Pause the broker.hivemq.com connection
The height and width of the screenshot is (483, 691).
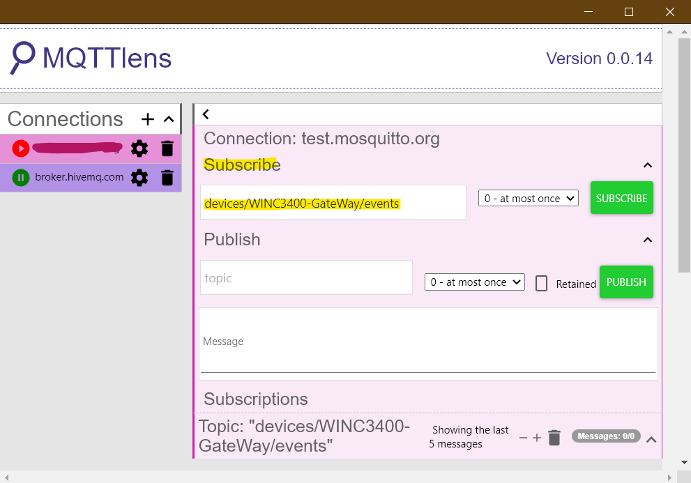click(x=21, y=178)
